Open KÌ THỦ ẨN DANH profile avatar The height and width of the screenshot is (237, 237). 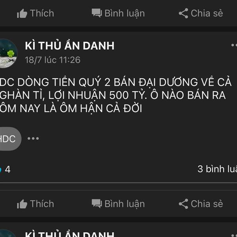click(8, 53)
